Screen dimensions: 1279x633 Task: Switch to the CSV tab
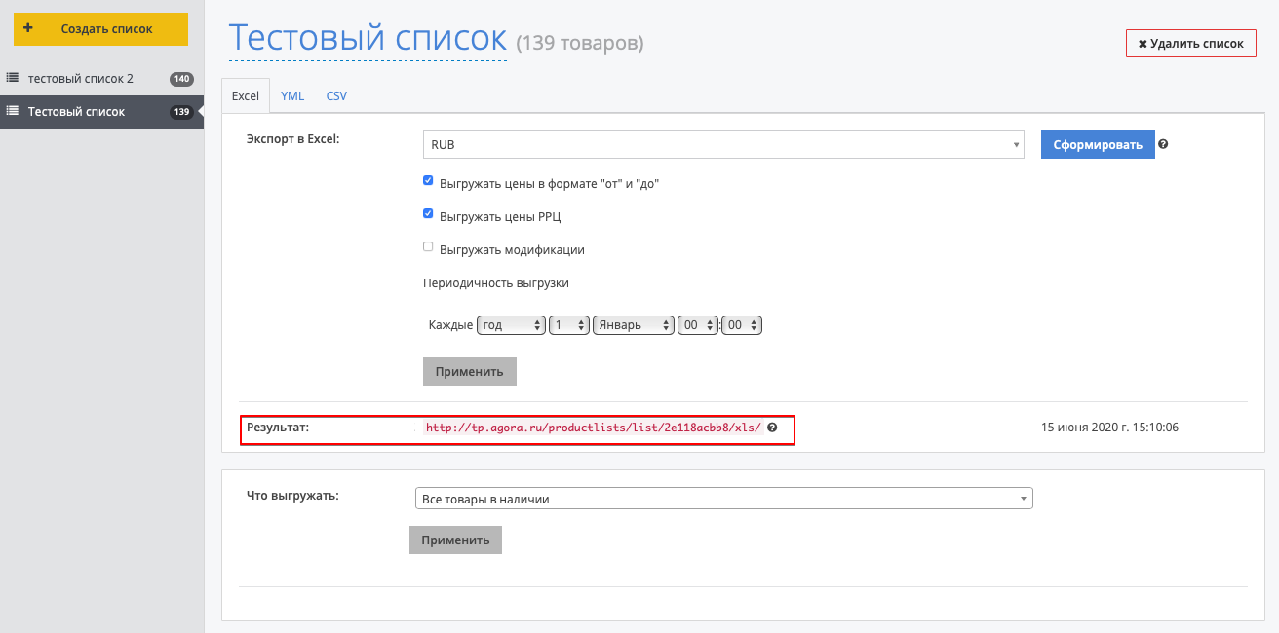pos(336,96)
